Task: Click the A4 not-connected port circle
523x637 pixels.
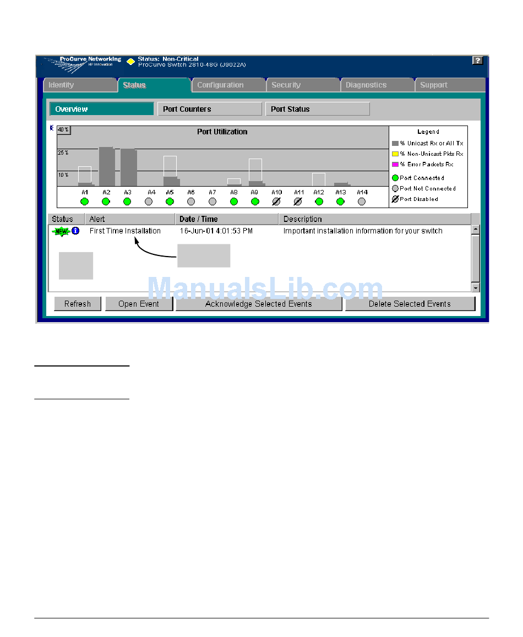Action: [149, 202]
